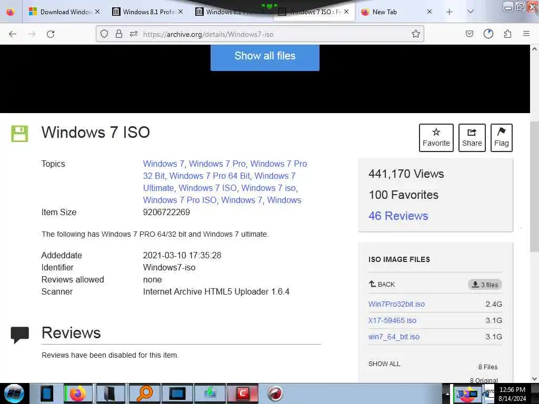Image resolution: width=539 pixels, height=404 pixels.
Task: Expand the list all tabs chevron
Action: (471, 12)
